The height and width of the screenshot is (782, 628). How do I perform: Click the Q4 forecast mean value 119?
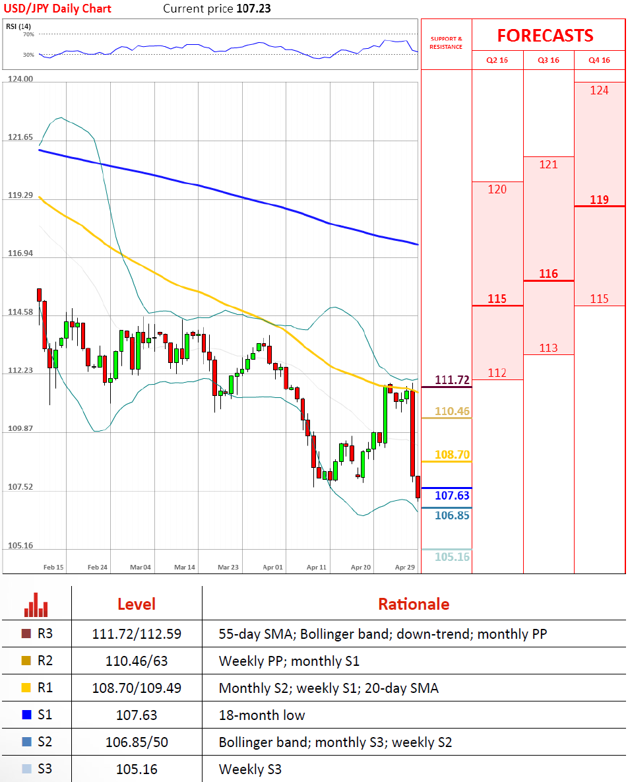click(599, 200)
